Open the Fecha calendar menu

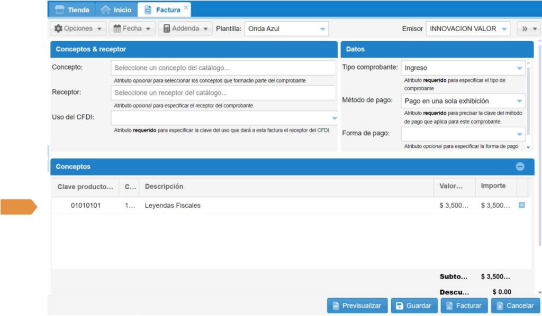click(x=132, y=29)
